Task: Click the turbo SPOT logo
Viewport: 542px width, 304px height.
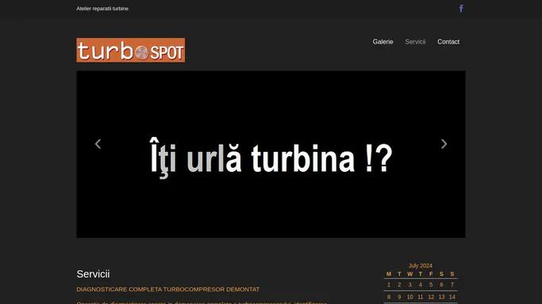Action: 131,51
